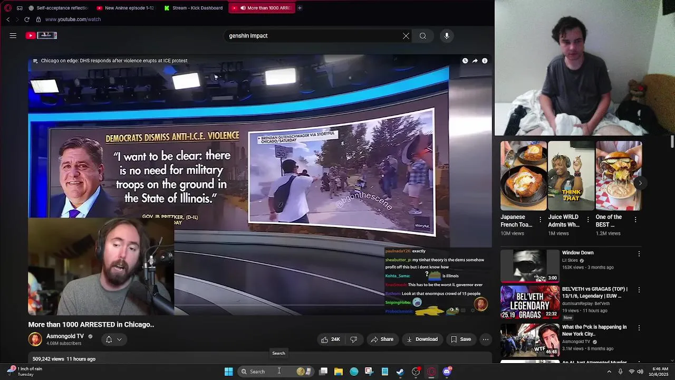Save the video to a playlist
The width and height of the screenshot is (675, 380).
click(460, 339)
